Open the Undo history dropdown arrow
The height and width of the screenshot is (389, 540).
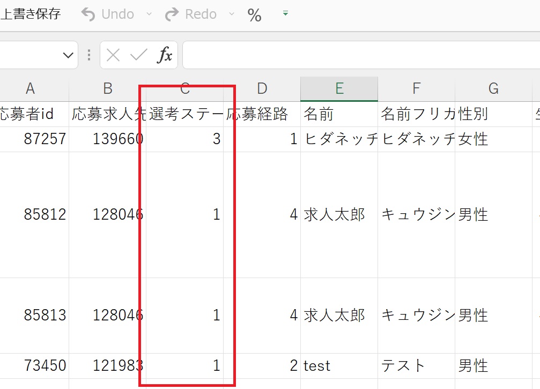[149, 14]
